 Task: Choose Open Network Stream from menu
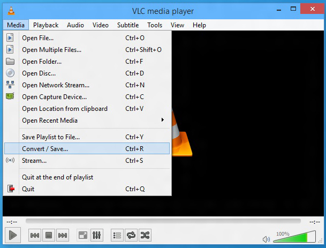point(56,85)
